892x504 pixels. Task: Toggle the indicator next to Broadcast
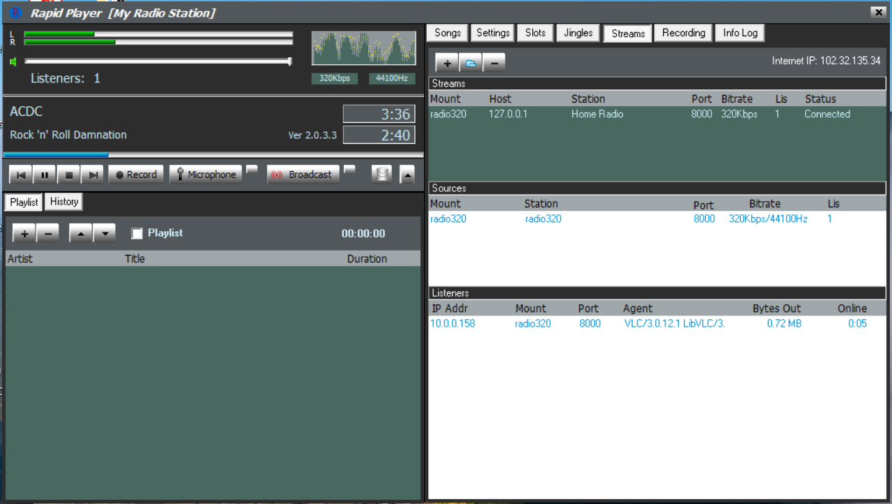(x=349, y=169)
